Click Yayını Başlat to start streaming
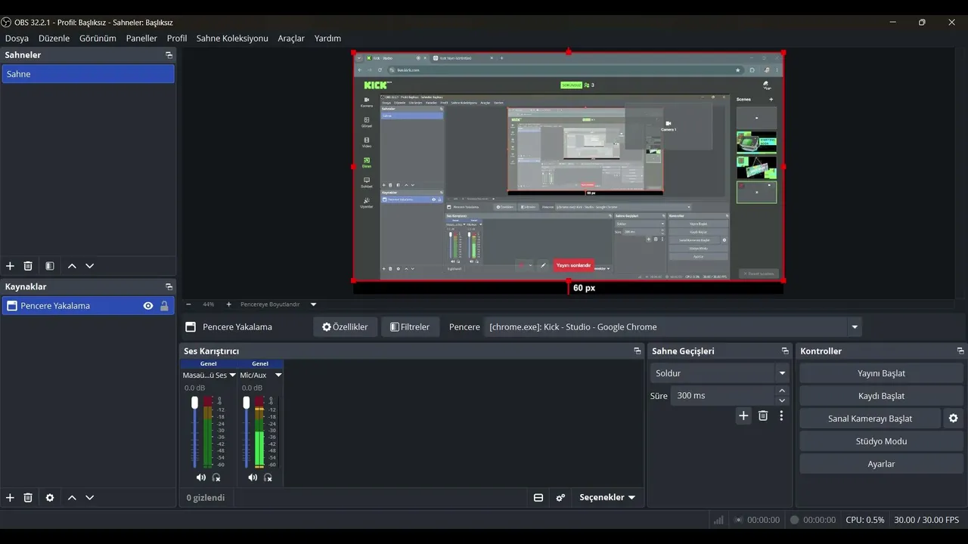The height and width of the screenshot is (544, 968). point(881,373)
